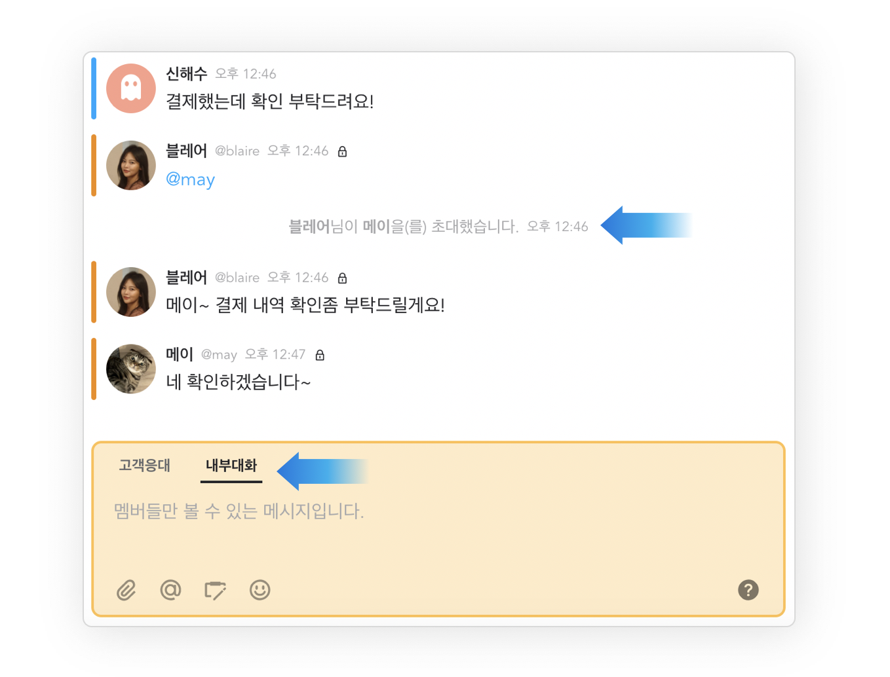Click the 메이 invited system message
890x677 pixels.
point(403,227)
